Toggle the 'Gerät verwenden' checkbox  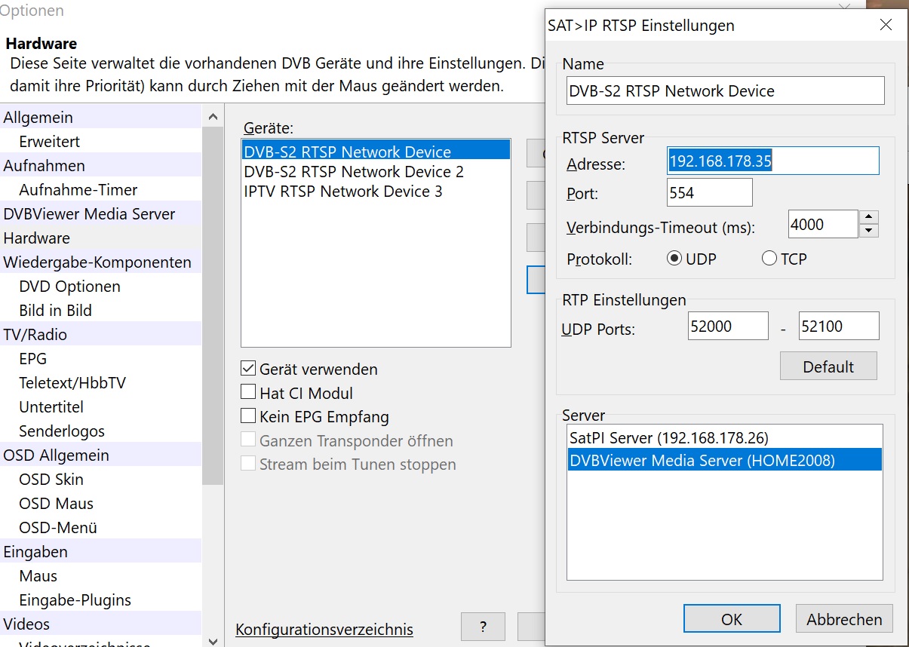tap(248, 369)
